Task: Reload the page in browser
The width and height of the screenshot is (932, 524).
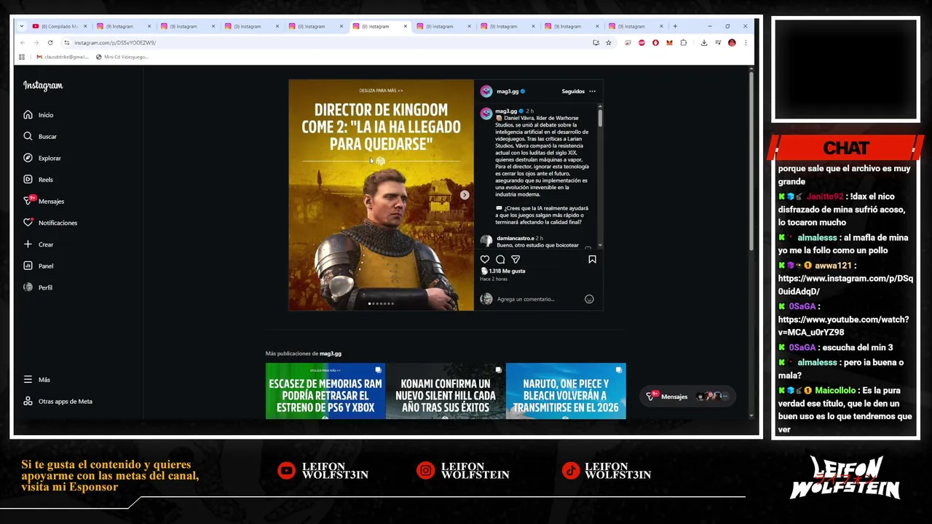Action: pos(50,43)
